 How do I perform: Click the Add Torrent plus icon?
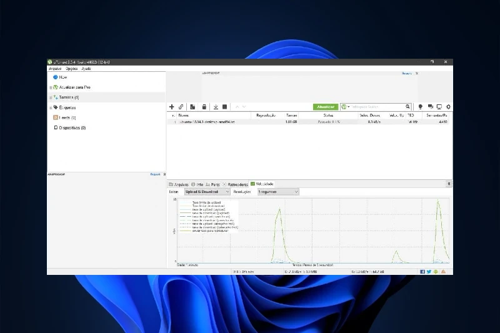pos(172,107)
